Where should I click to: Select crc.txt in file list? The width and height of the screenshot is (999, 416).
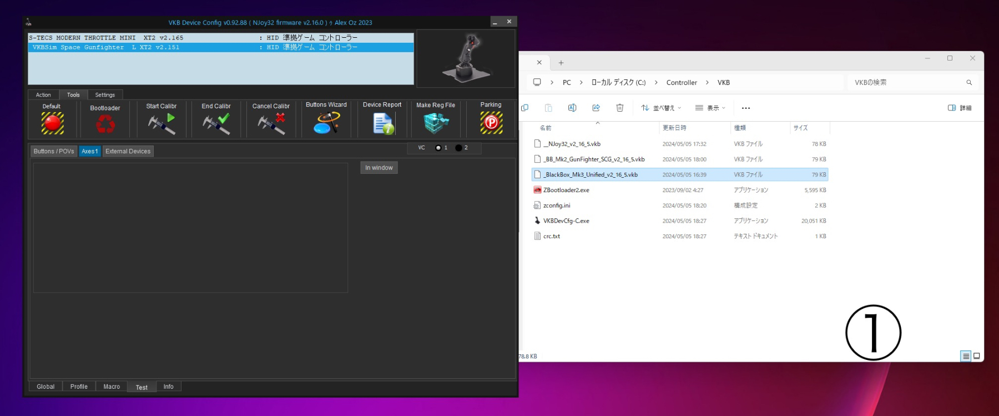coord(680,236)
